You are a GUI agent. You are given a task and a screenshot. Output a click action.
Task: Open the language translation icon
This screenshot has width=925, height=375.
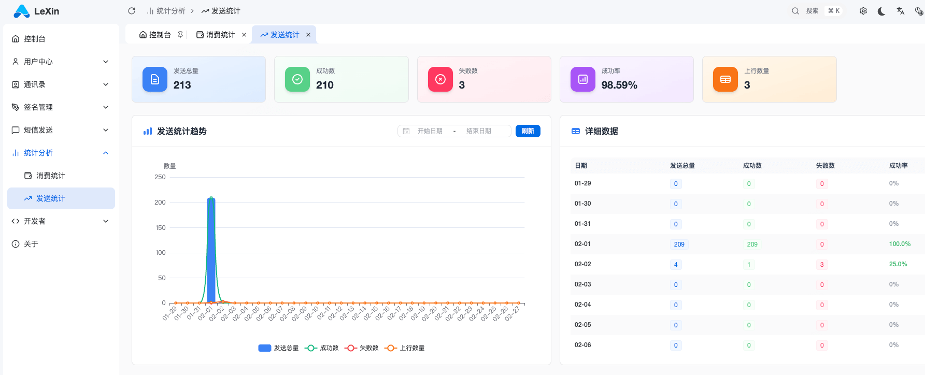click(901, 11)
